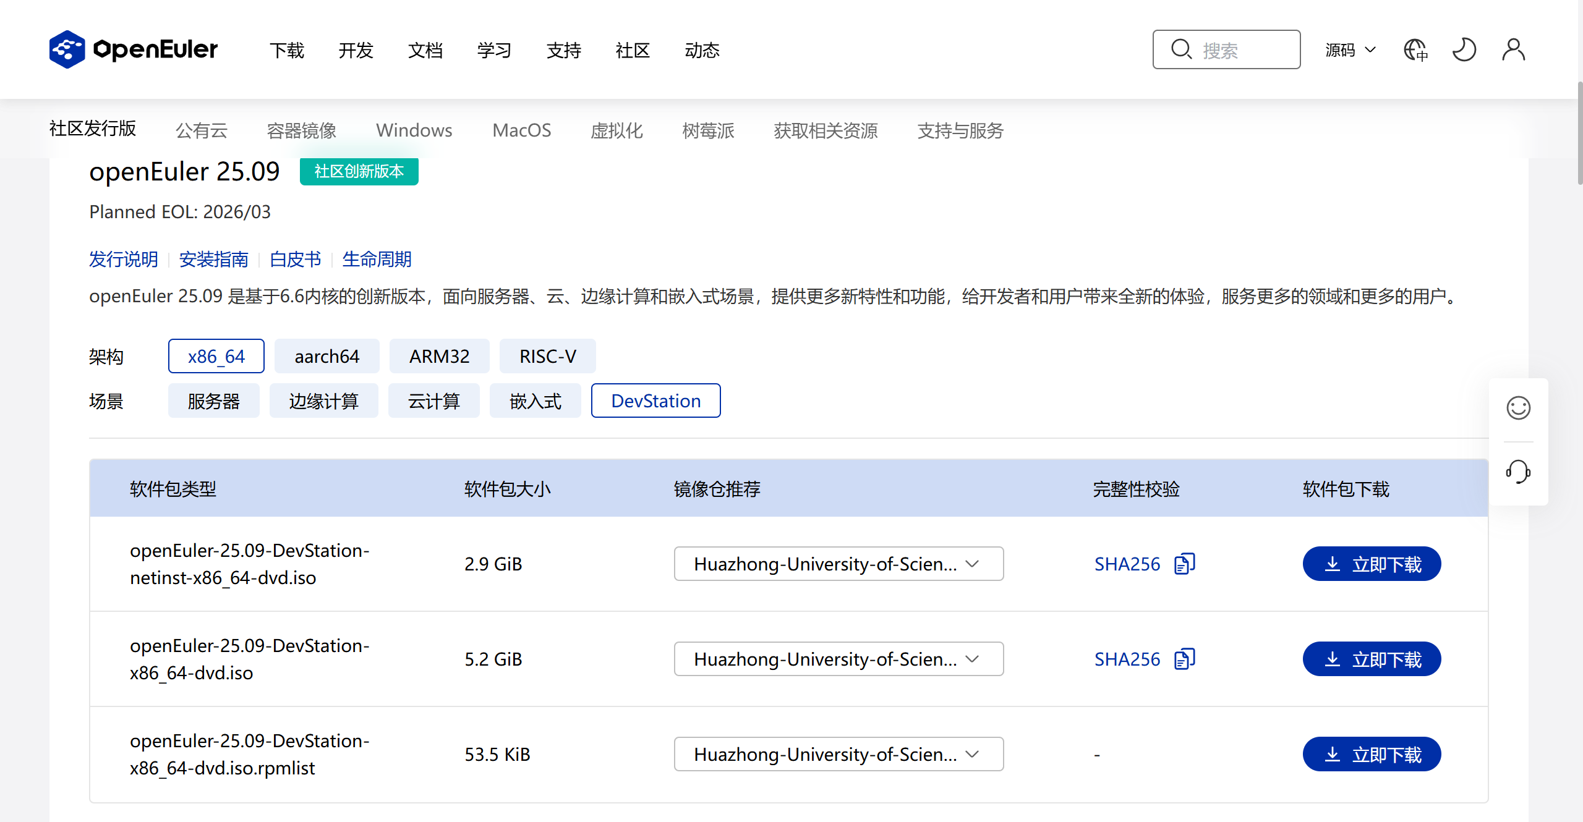
Task: Expand the 源码 dropdown
Action: 1350,49
